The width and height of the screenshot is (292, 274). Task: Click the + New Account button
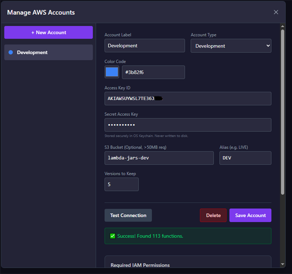[x=48, y=32]
